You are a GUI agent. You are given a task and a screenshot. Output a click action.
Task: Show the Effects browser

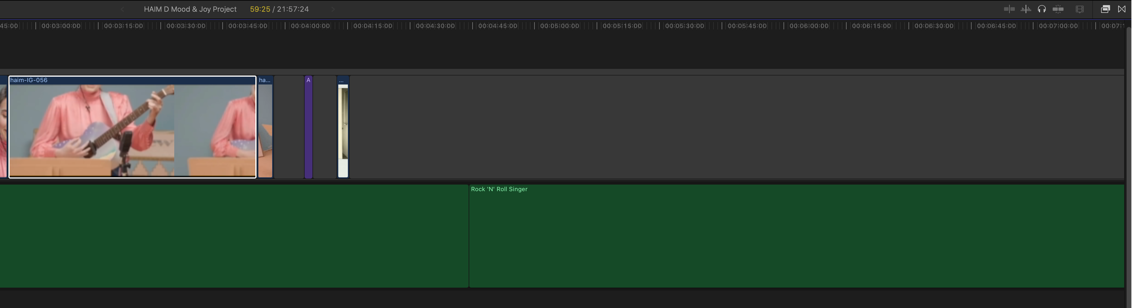1105,9
